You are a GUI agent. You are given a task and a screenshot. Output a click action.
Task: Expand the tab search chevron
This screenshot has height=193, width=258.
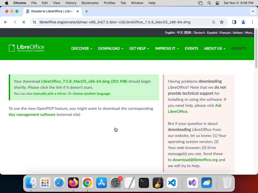253,11
